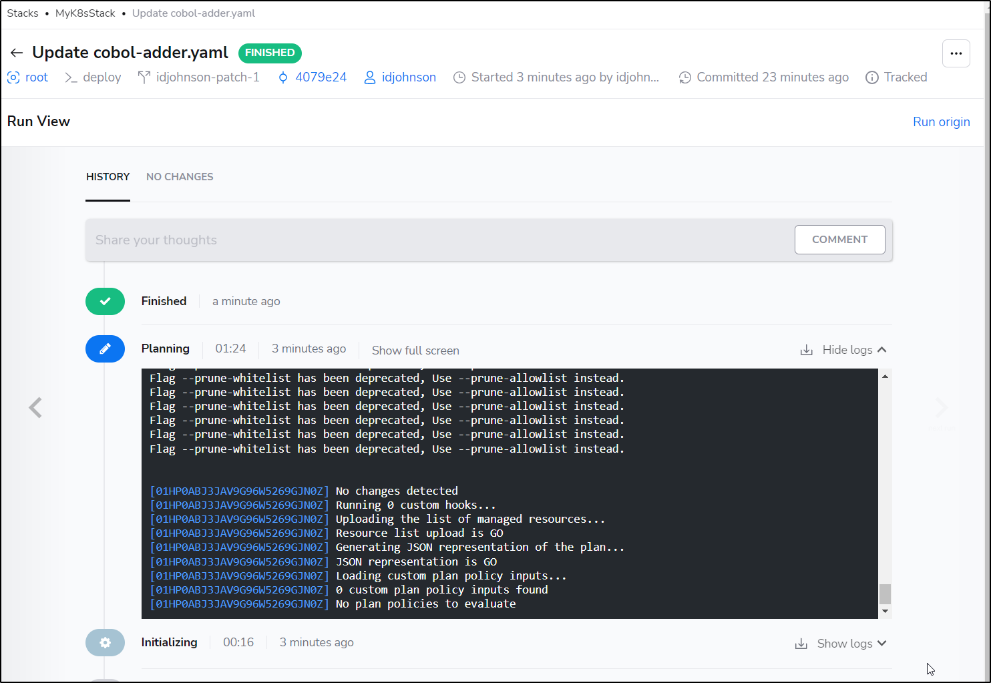Go to previous run with left chevron
991x683 pixels.
pyautogui.click(x=35, y=407)
